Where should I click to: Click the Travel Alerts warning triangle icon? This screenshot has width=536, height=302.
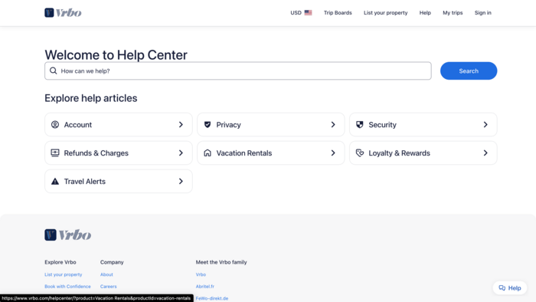(x=55, y=181)
